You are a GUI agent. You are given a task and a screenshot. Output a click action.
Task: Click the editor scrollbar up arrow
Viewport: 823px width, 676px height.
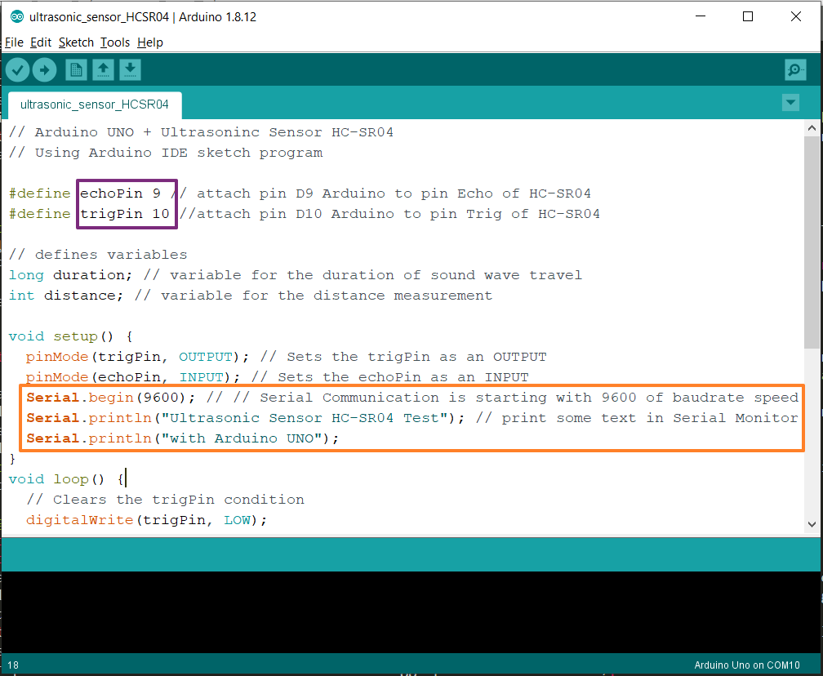(x=812, y=128)
